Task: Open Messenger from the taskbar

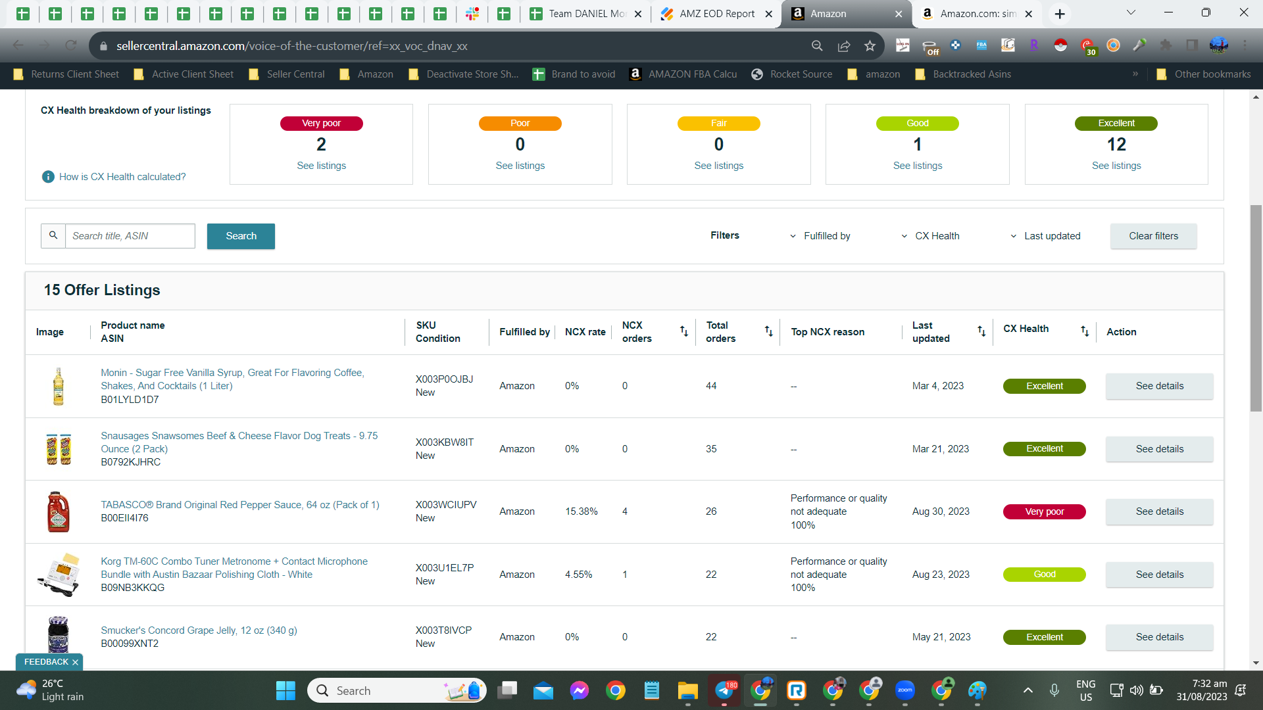Action: point(580,690)
